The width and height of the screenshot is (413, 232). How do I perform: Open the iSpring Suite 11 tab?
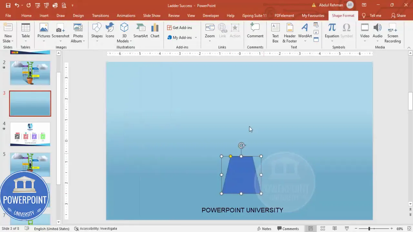click(254, 15)
